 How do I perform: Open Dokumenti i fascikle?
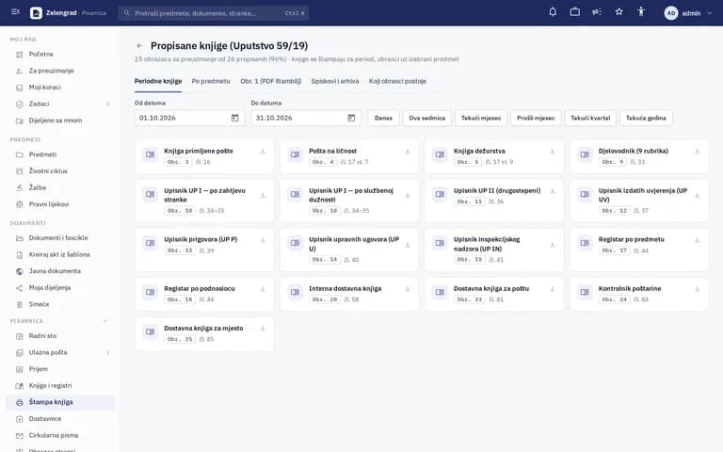[60, 238]
